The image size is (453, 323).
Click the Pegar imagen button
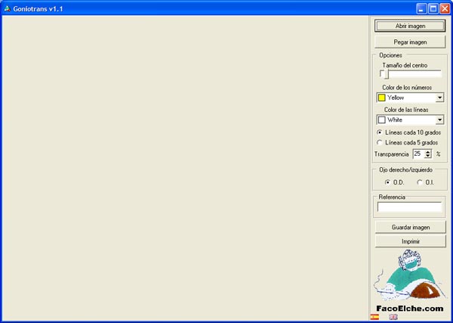tap(410, 42)
